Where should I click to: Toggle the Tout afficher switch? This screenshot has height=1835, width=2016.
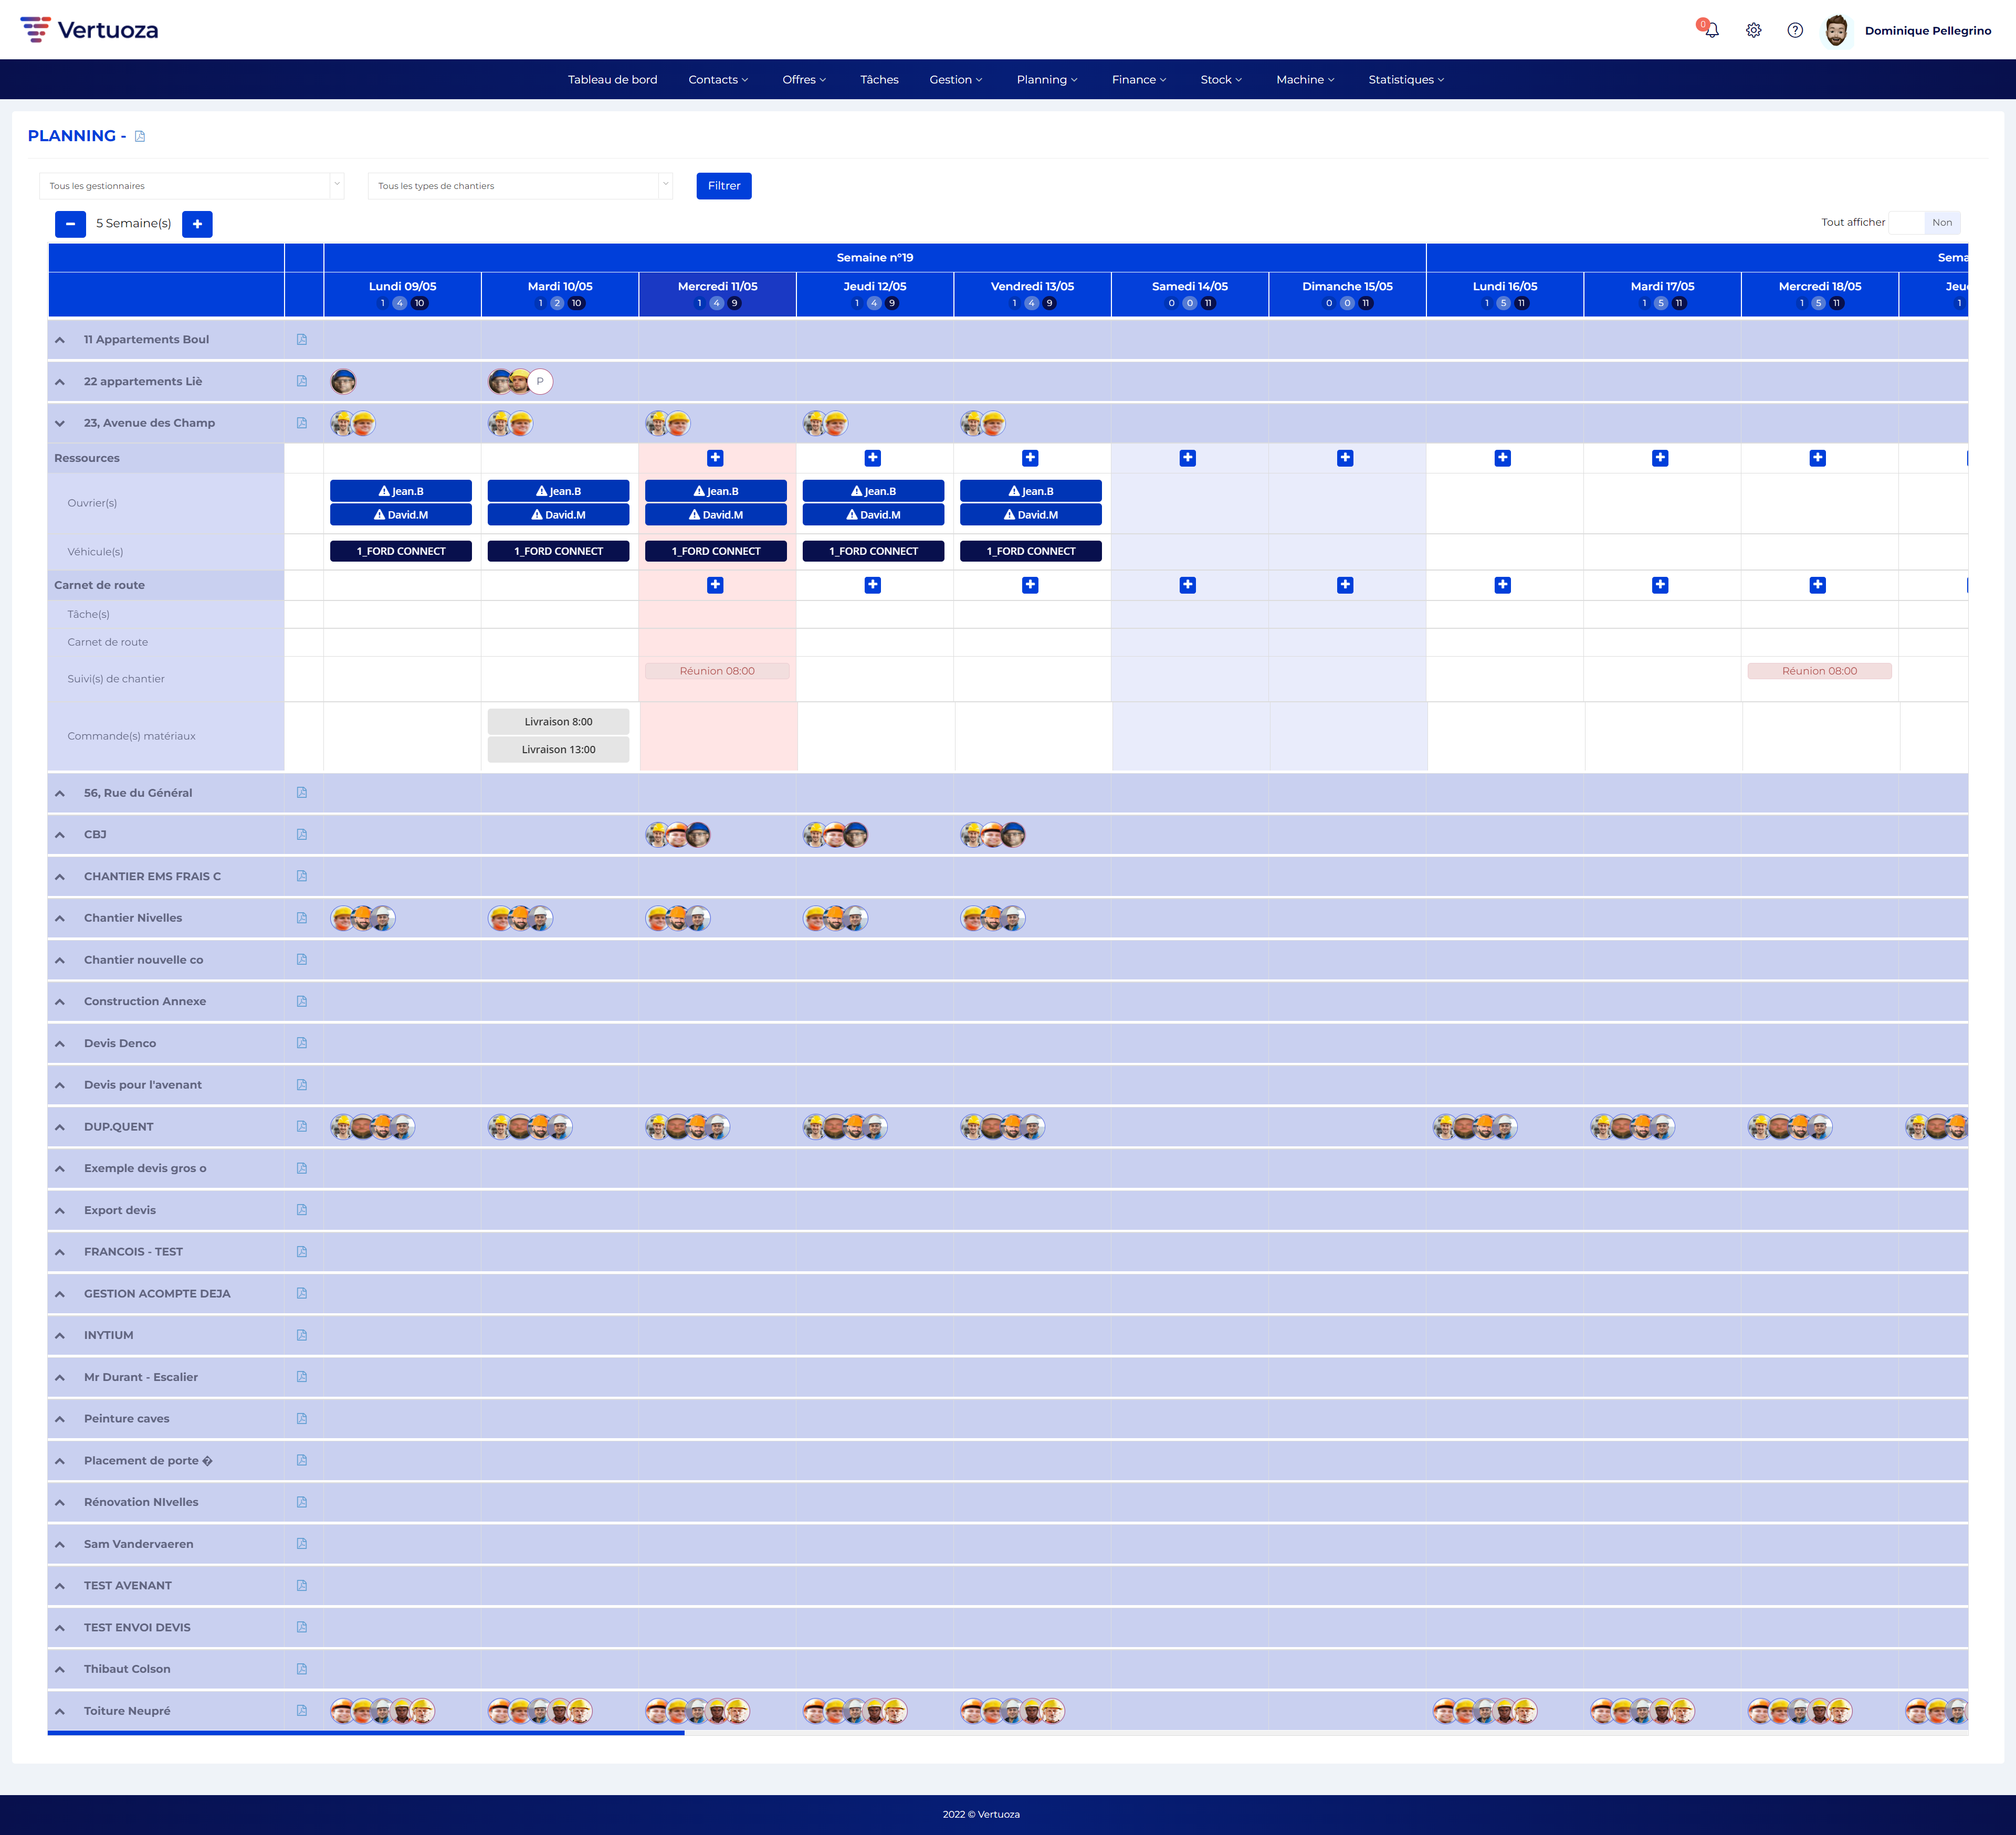pos(1924,223)
